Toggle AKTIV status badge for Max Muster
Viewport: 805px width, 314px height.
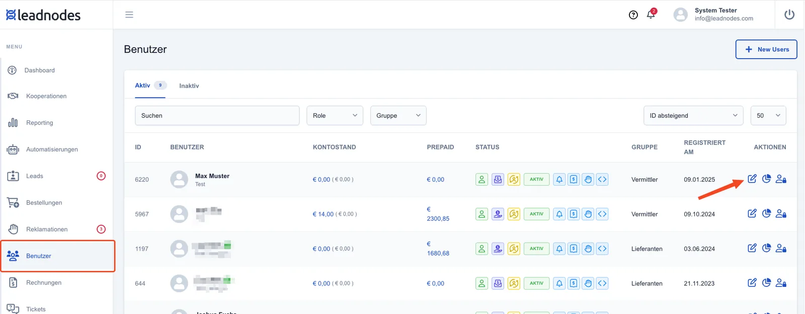point(536,179)
